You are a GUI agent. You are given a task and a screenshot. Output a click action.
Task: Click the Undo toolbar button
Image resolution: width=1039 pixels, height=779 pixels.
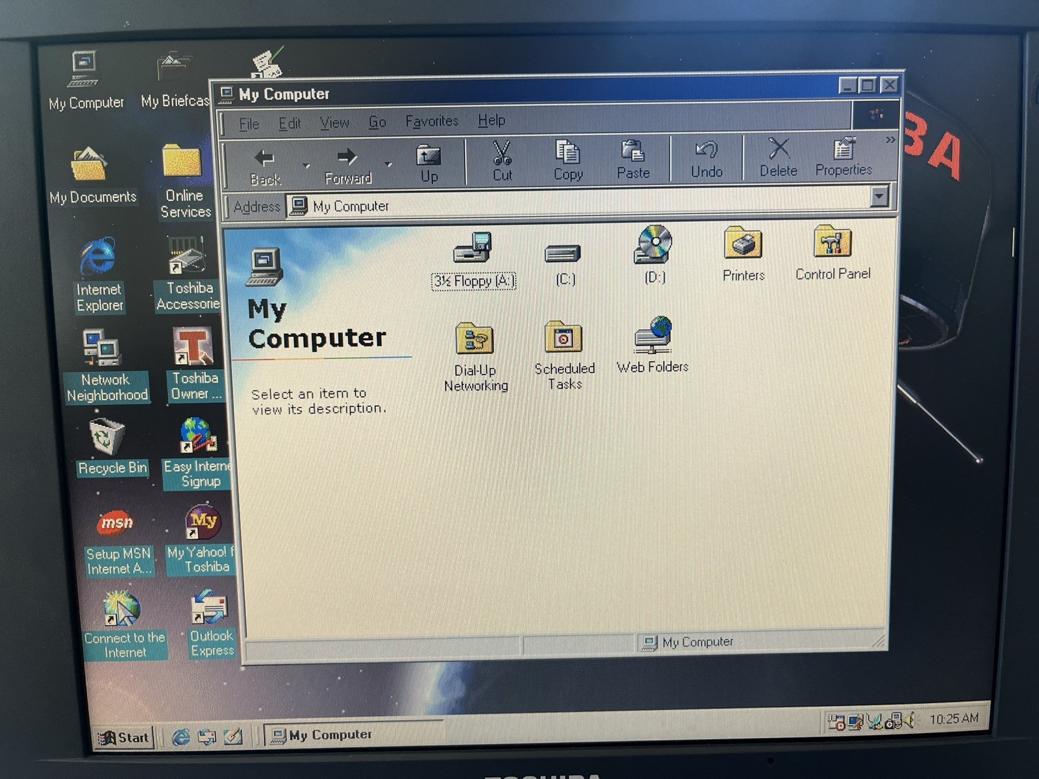(707, 160)
